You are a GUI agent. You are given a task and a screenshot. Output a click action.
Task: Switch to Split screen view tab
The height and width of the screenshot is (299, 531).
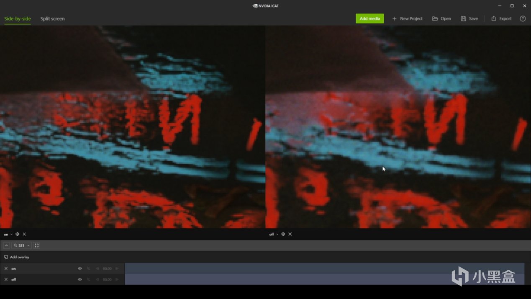click(52, 18)
